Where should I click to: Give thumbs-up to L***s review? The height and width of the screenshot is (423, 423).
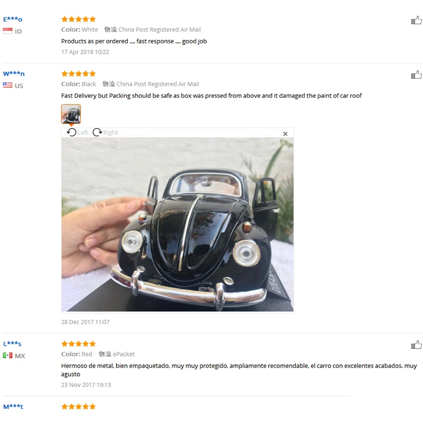[x=417, y=345]
